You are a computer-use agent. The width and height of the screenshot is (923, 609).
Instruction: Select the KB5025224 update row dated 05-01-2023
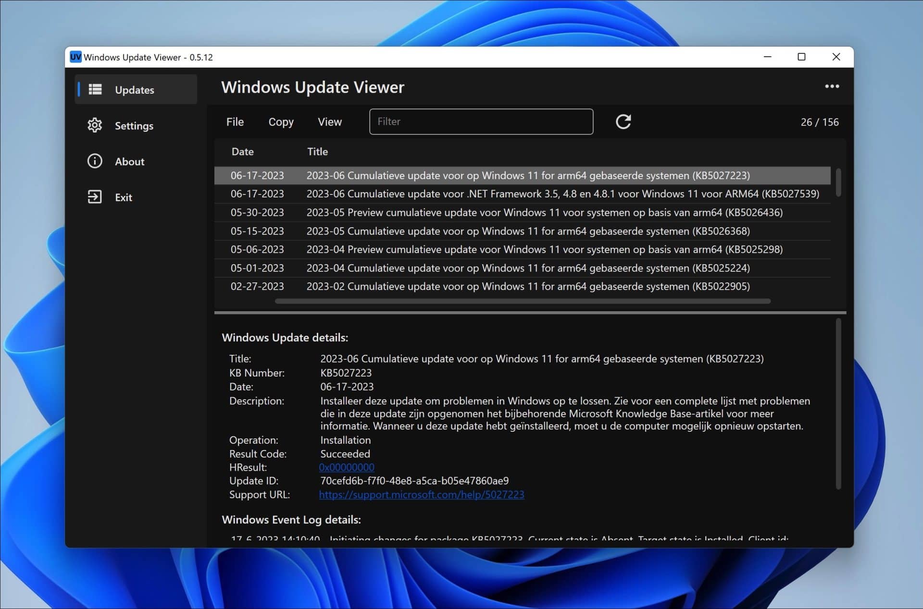(522, 268)
